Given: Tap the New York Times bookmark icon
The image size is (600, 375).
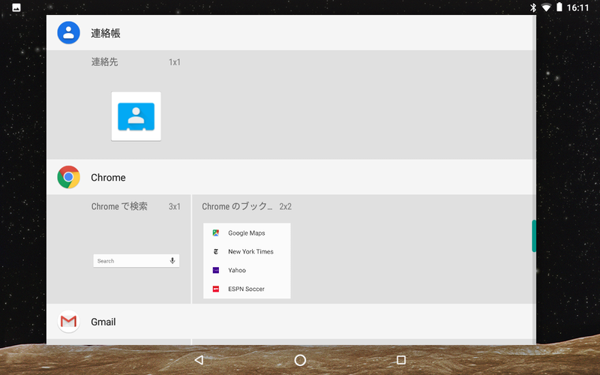Looking at the screenshot, I should click(216, 251).
